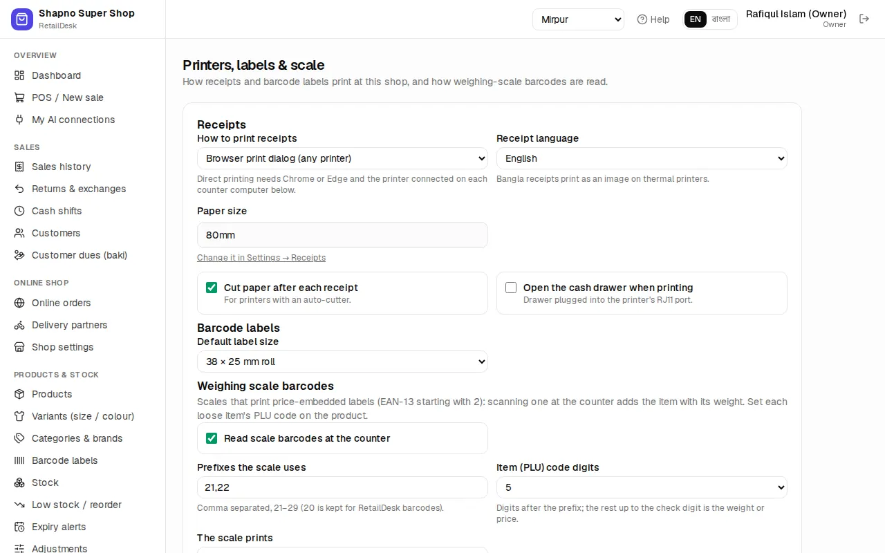Click the Paper size 80mm field
This screenshot has height=553, width=885.
[342, 235]
